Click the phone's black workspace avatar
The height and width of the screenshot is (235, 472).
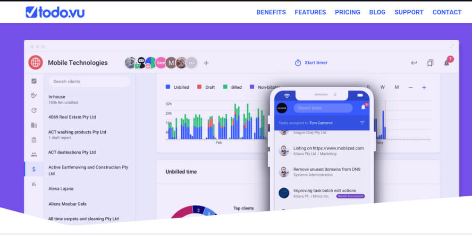click(x=282, y=108)
